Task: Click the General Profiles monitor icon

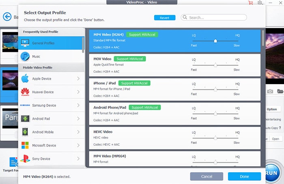Action: [x=25, y=43]
